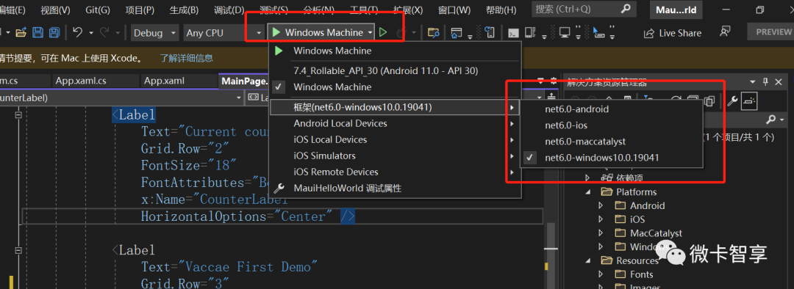
Task: Open MauiHelloWorld 调试属性 entry
Action: pyautogui.click(x=347, y=188)
